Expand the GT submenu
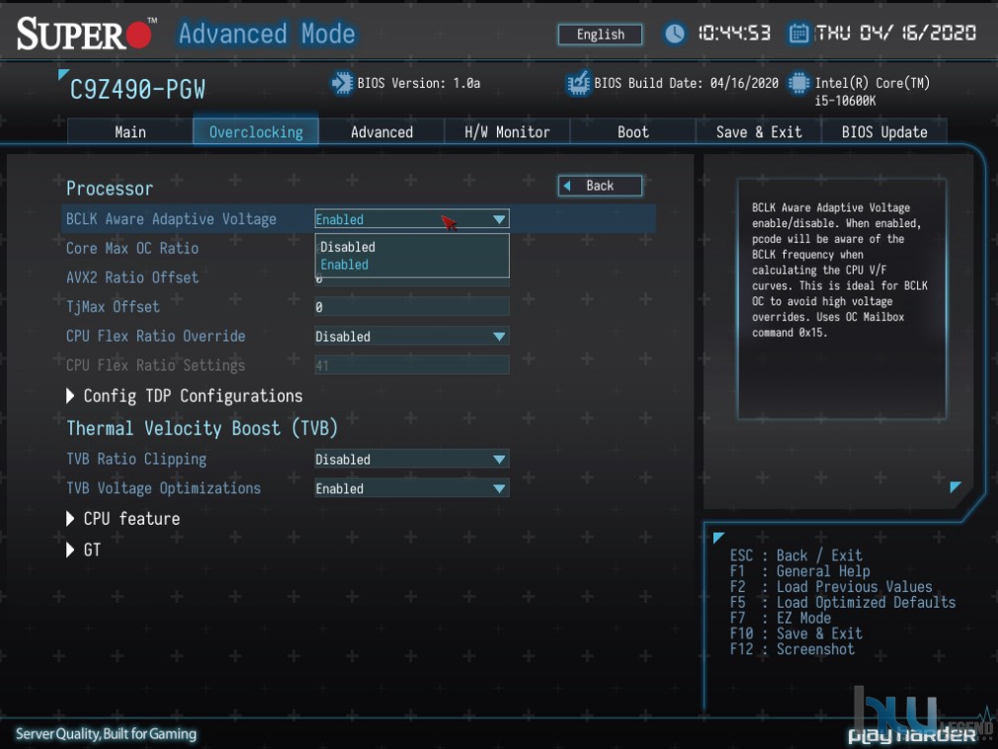The height and width of the screenshot is (749, 998). 83,549
